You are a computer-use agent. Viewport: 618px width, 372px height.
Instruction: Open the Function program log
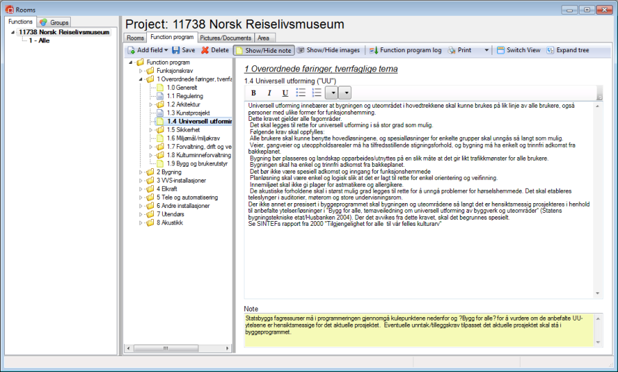(405, 50)
